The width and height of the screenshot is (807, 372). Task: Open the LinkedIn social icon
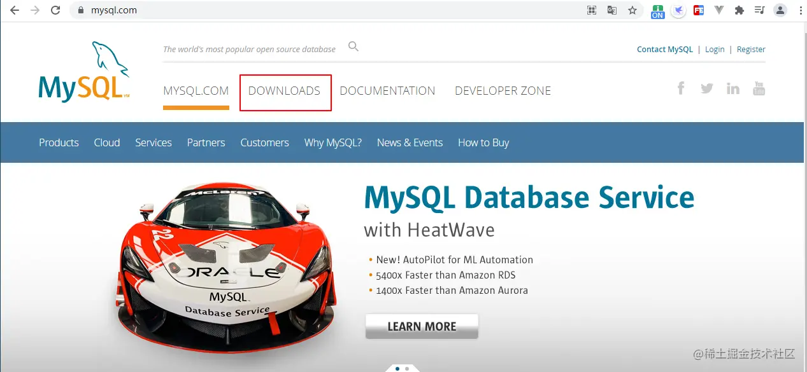733,88
